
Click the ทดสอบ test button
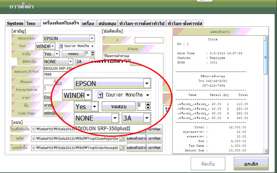pos(73,54)
